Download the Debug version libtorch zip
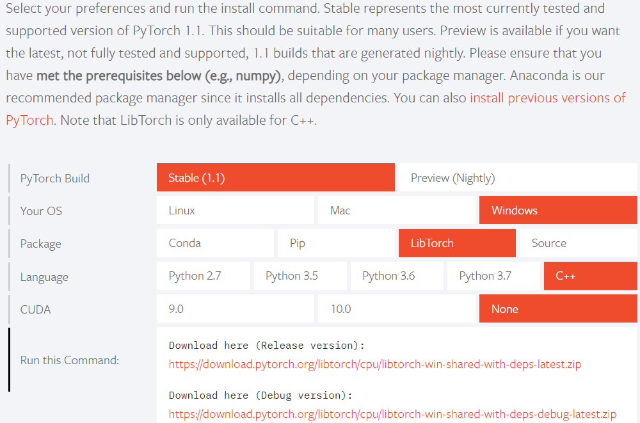Viewport: 640px width, 423px height. (392, 414)
